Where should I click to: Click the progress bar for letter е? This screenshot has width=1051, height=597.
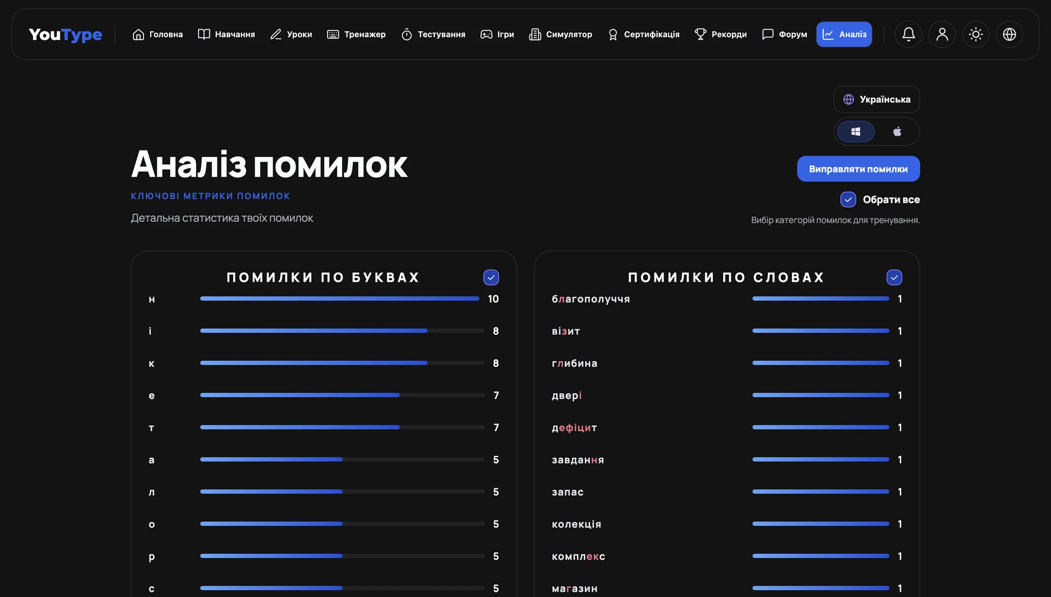342,395
